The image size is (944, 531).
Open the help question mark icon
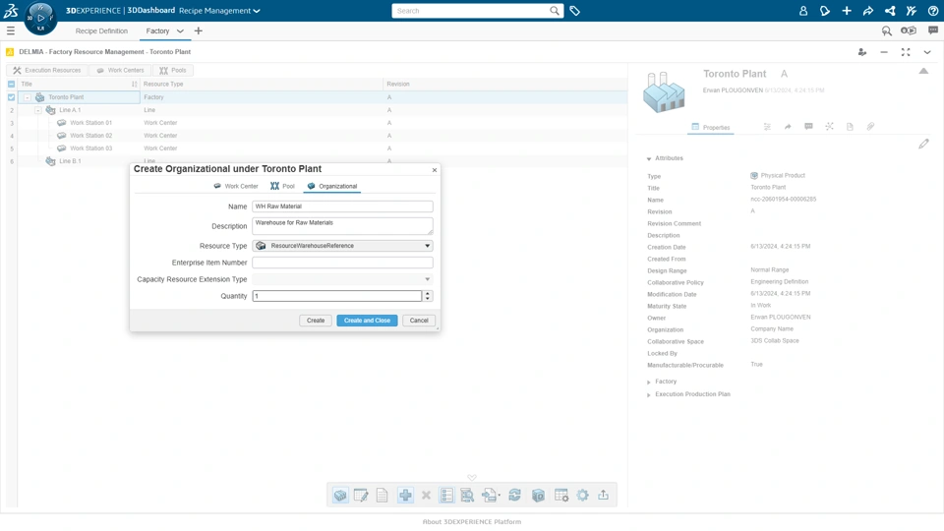click(933, 11)
